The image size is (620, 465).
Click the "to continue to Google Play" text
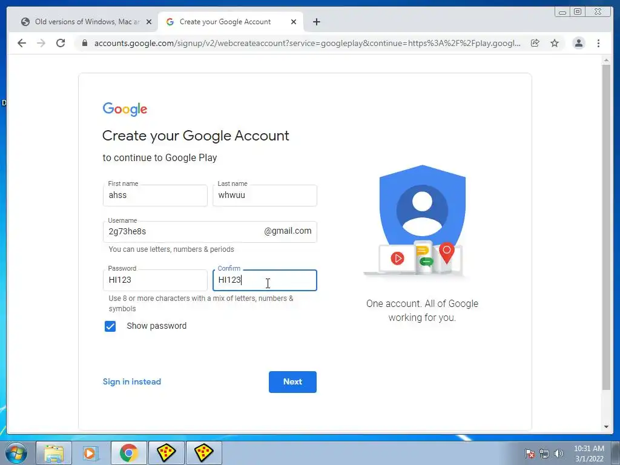[160, 158]
